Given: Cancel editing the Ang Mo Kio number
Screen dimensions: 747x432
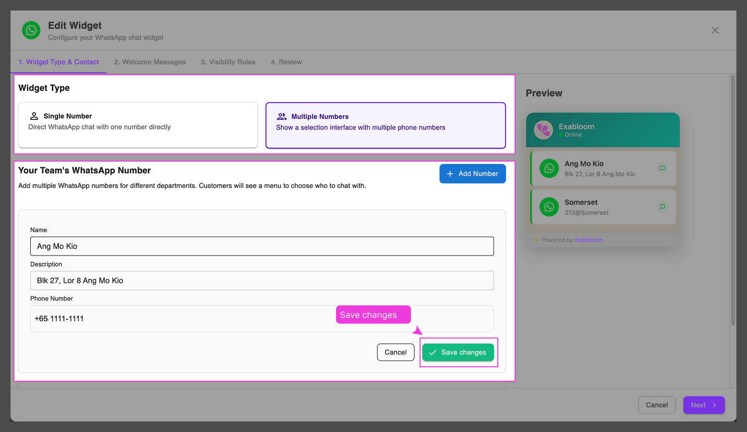Looking at the screenshot, I should click(396, 352).
